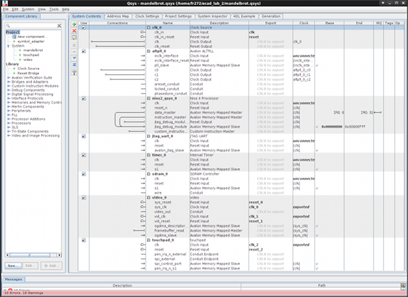Click the move to bottom arrow icon

[x=73, y=65]
